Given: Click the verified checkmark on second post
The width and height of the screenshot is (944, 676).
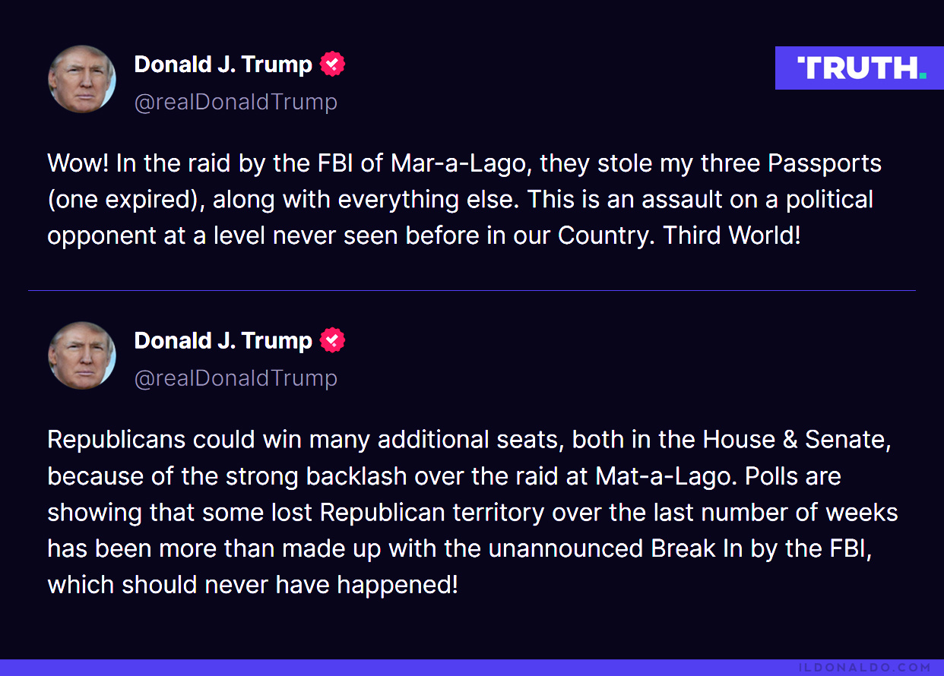Looking at the screenshot, I should pyautogui.click(x=332, y=341).
